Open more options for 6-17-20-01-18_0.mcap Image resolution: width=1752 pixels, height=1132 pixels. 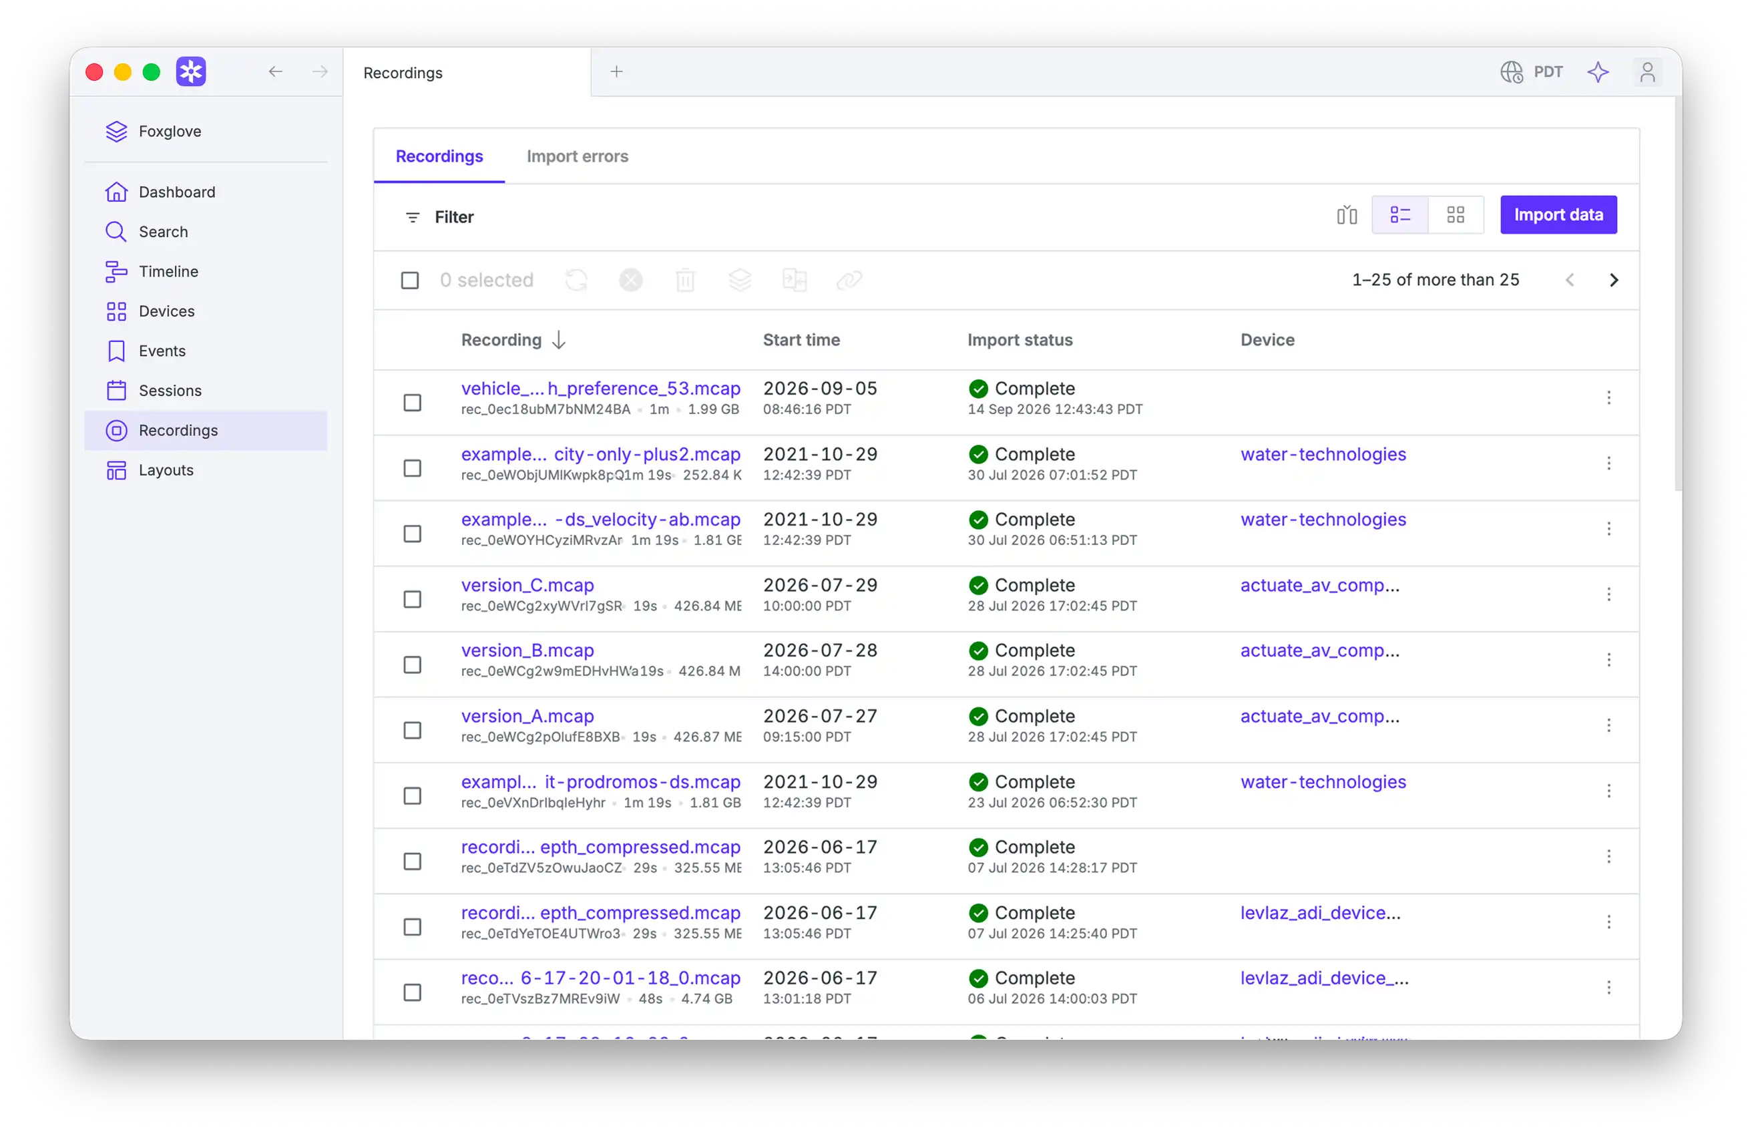pos(1608,987)
